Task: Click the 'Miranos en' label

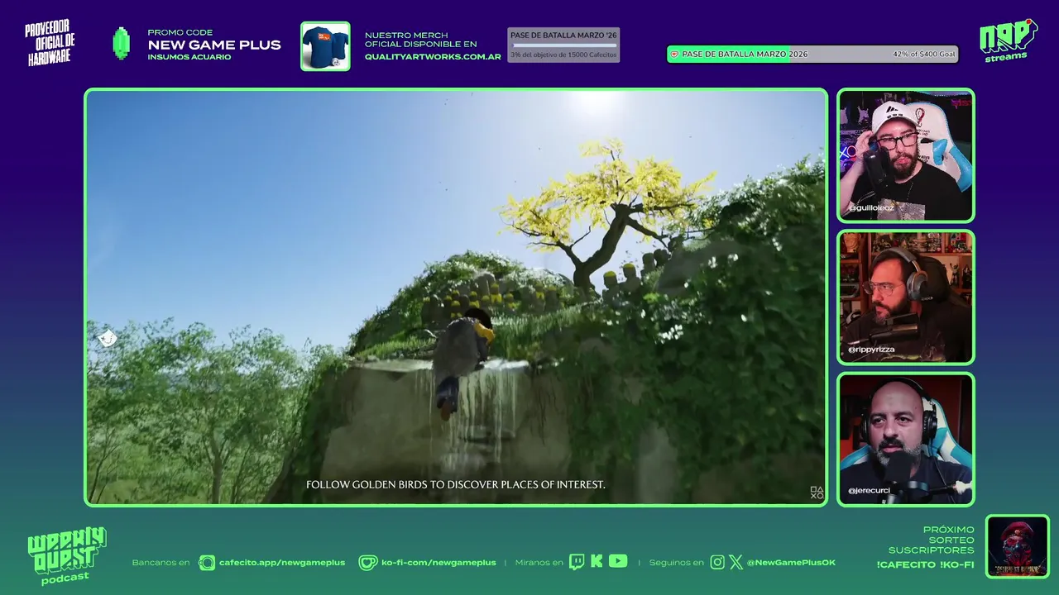Action: coord(539,563)
